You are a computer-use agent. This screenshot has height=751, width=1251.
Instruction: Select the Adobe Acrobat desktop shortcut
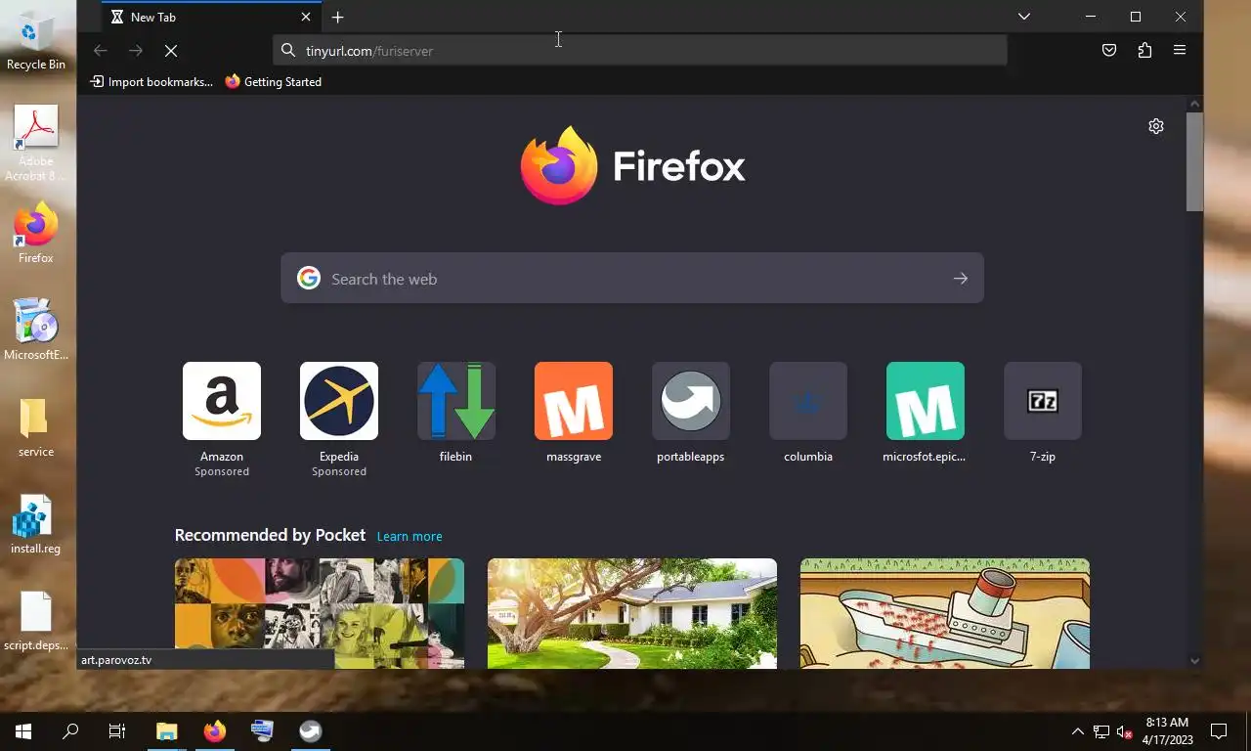36,144
